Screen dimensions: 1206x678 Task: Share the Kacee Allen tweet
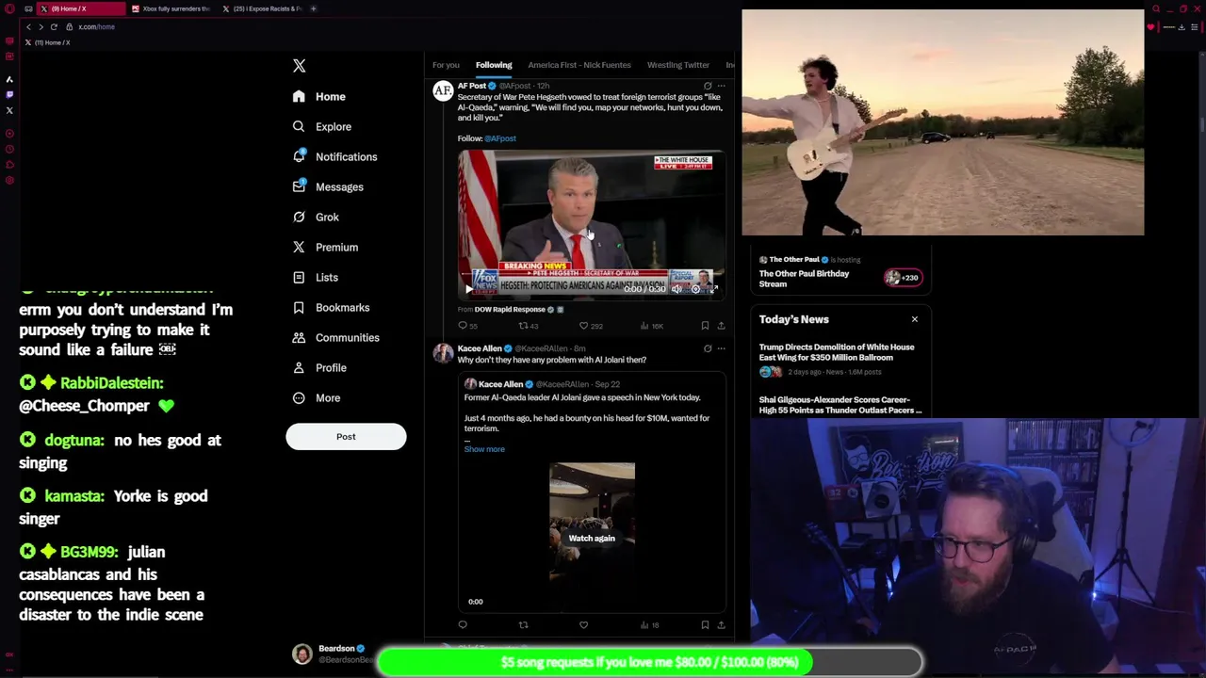(x=721, y=625)
